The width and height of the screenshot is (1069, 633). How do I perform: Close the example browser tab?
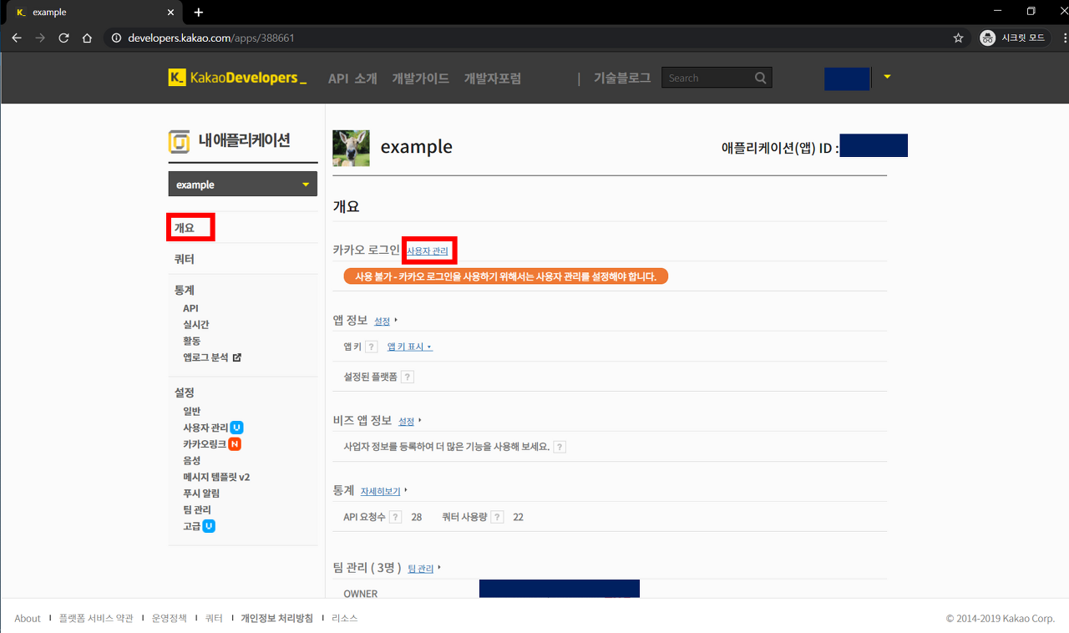tap(170, 13)
